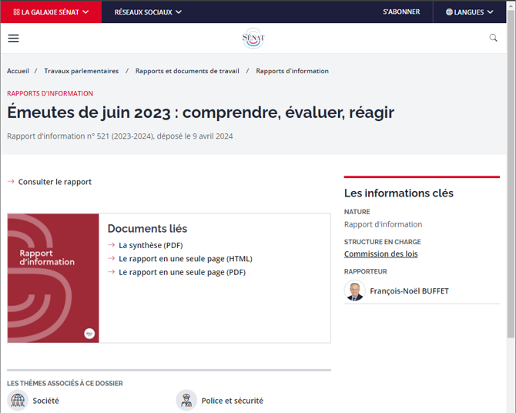Click the arrow before Consulter le rapport
The width and height of the screenshot is (516, 413).
[11, 182]
